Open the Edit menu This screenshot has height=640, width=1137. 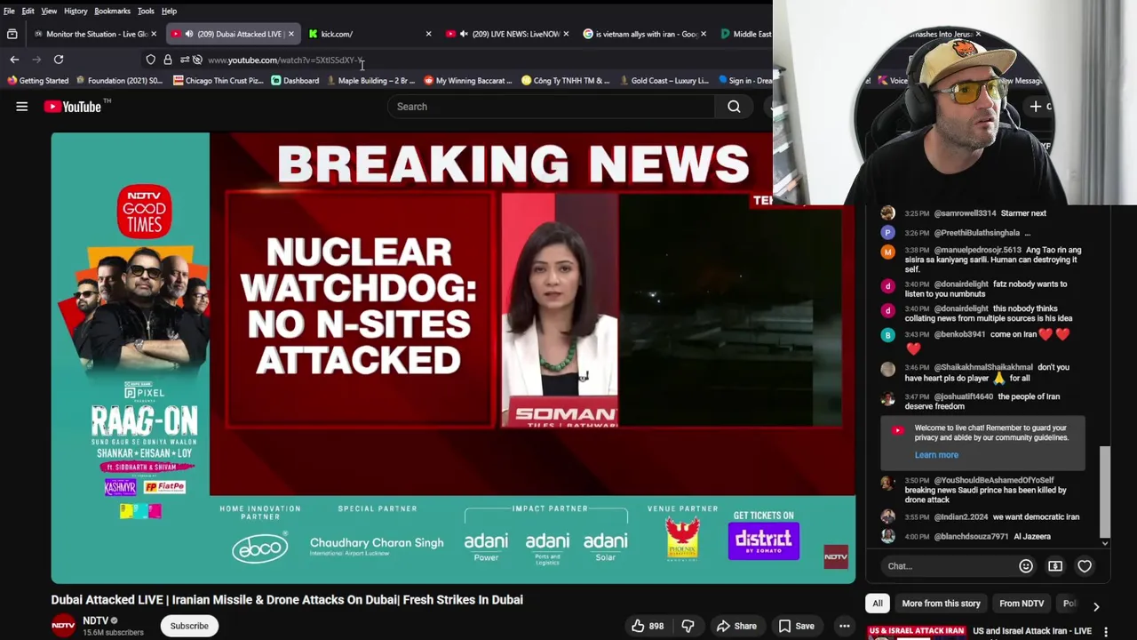pyautogui.click(x=28, y=11)
